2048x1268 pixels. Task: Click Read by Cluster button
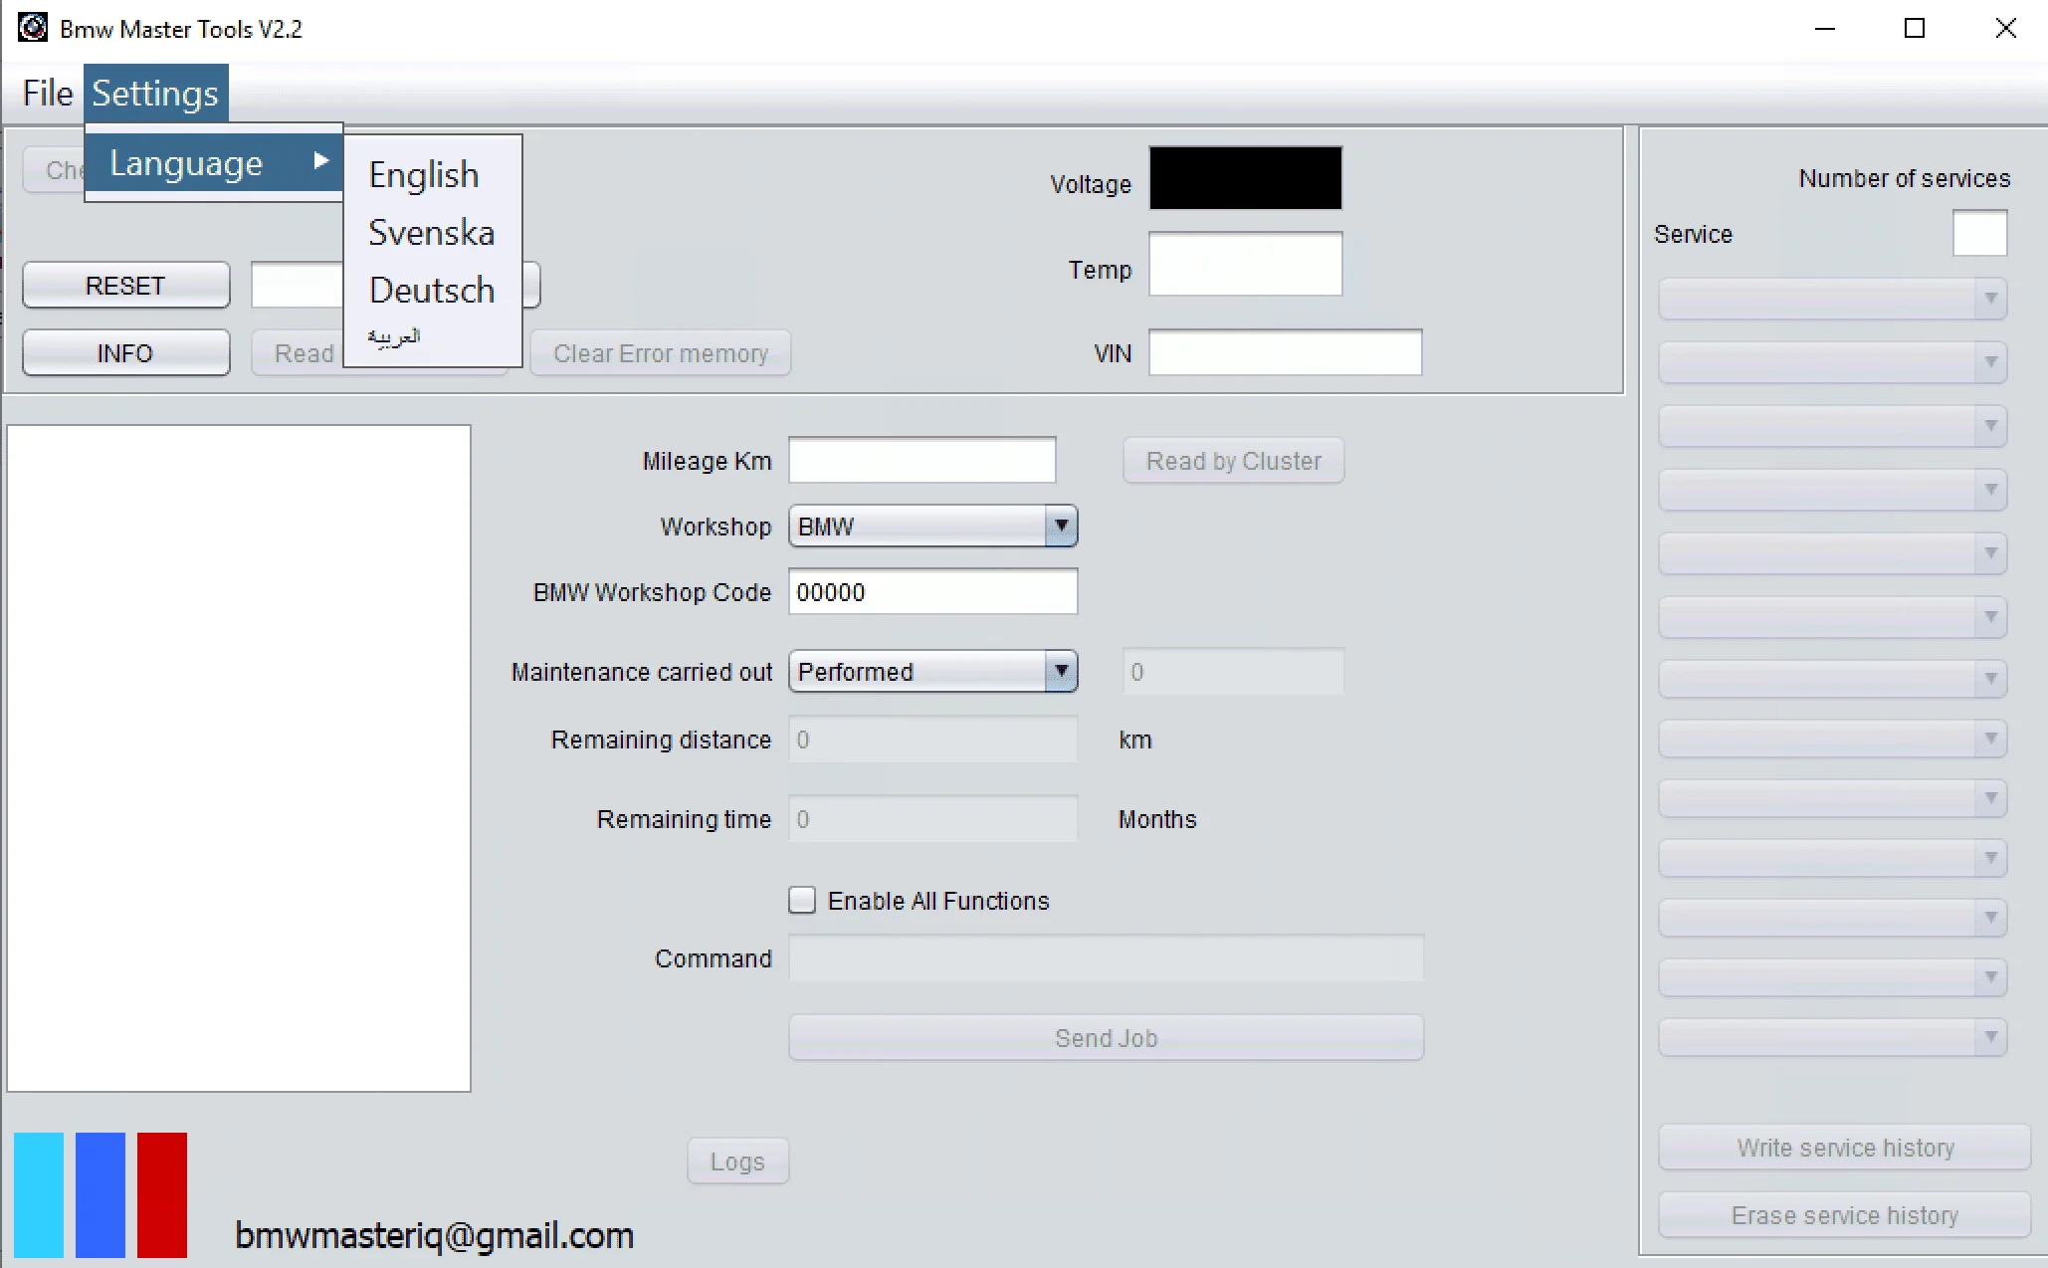(1234, 461)
